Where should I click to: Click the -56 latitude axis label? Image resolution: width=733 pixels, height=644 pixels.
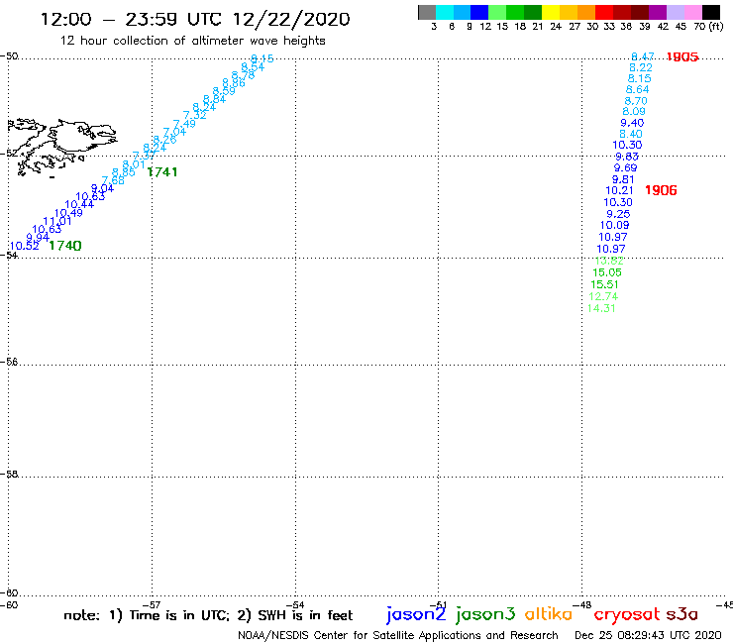tap(9, 362)
